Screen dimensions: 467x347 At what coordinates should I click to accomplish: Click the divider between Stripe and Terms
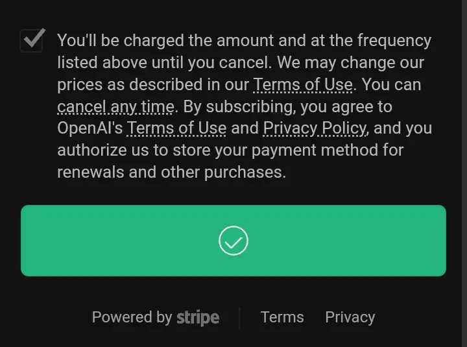pyautogui.click(x=239, y=318)
